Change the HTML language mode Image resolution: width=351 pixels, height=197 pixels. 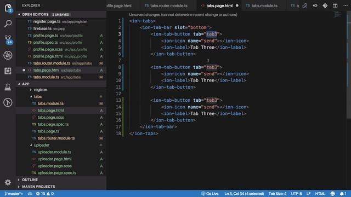pyautogui.click(x=320, y=194)
